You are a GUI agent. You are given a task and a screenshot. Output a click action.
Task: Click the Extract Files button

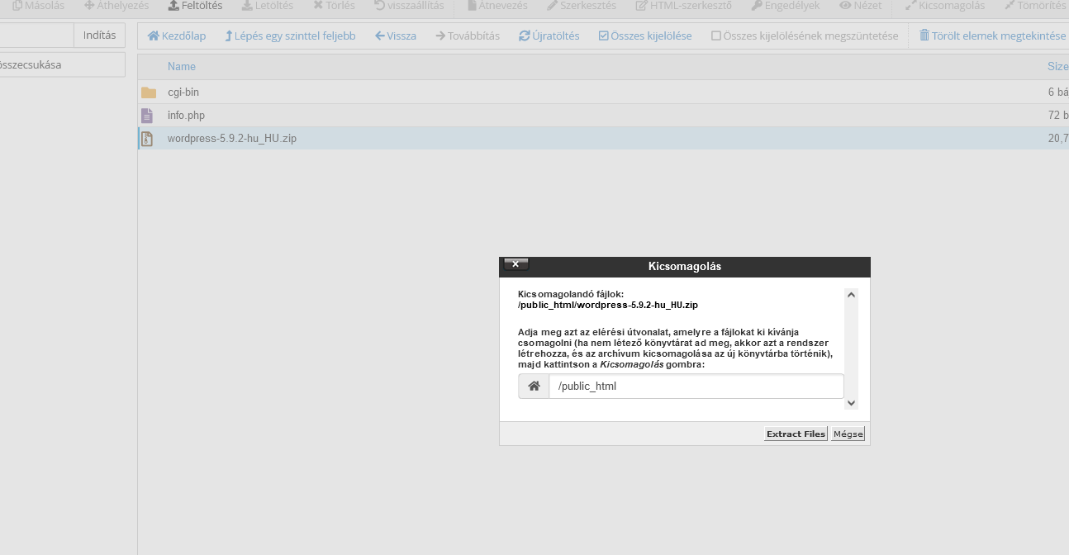(796, 434)
